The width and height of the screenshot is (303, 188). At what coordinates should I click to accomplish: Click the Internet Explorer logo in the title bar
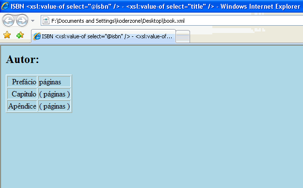(5, 6)
